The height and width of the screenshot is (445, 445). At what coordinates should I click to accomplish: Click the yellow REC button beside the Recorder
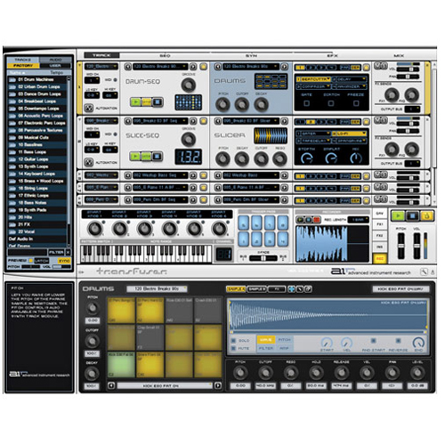(380, 259)
